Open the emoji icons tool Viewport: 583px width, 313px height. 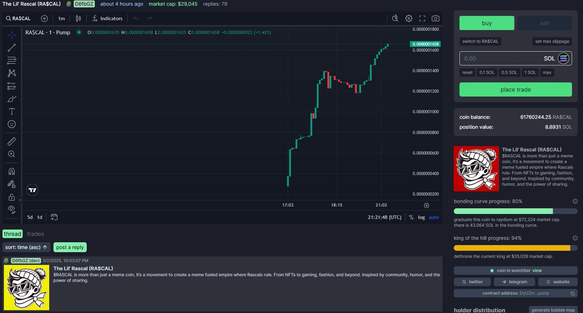(x=12, y=124)
